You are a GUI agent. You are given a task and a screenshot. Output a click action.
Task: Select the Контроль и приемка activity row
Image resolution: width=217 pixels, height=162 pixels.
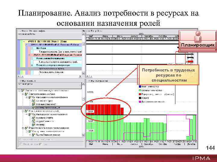(58, 62)
